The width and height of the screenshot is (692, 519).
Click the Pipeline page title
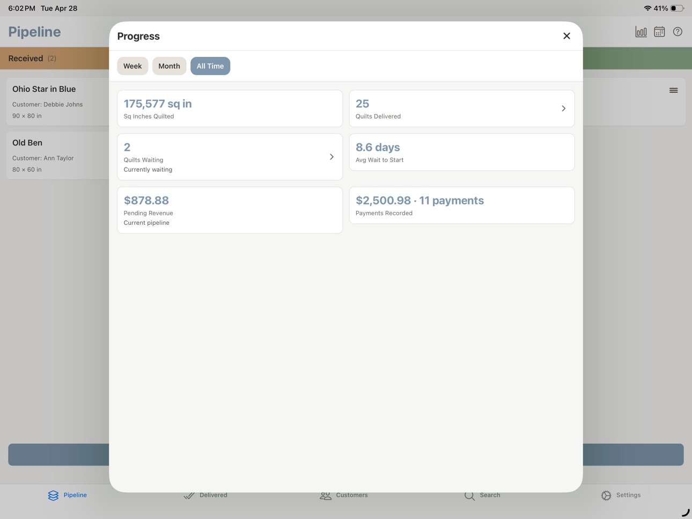[34, 32]
